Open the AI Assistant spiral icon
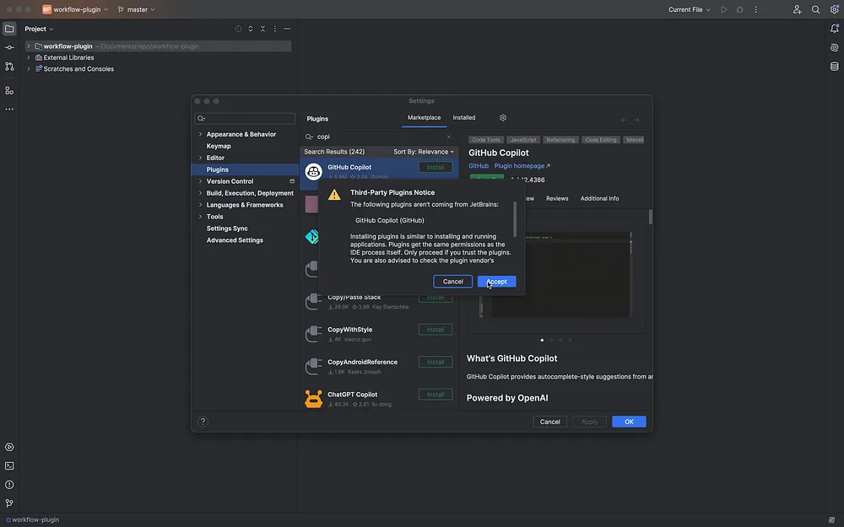This screenshot has width=844, height=527. [x=835, y=47]
